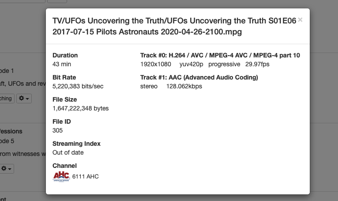Open gear dropdown under the witnesses text

click(7, 169)
